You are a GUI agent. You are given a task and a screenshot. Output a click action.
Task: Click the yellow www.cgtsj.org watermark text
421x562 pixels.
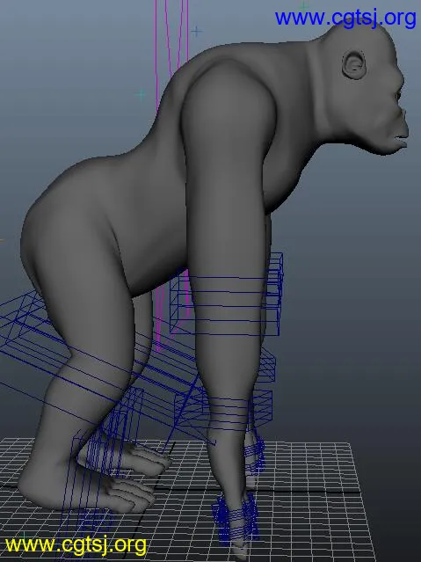[x=76, y=545]
